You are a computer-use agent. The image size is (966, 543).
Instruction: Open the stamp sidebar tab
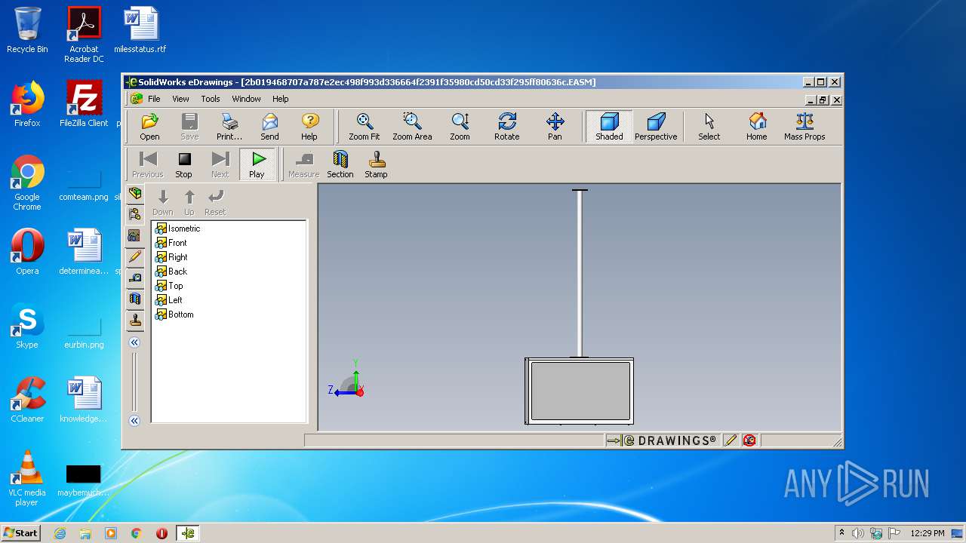[x=134, y=320]
